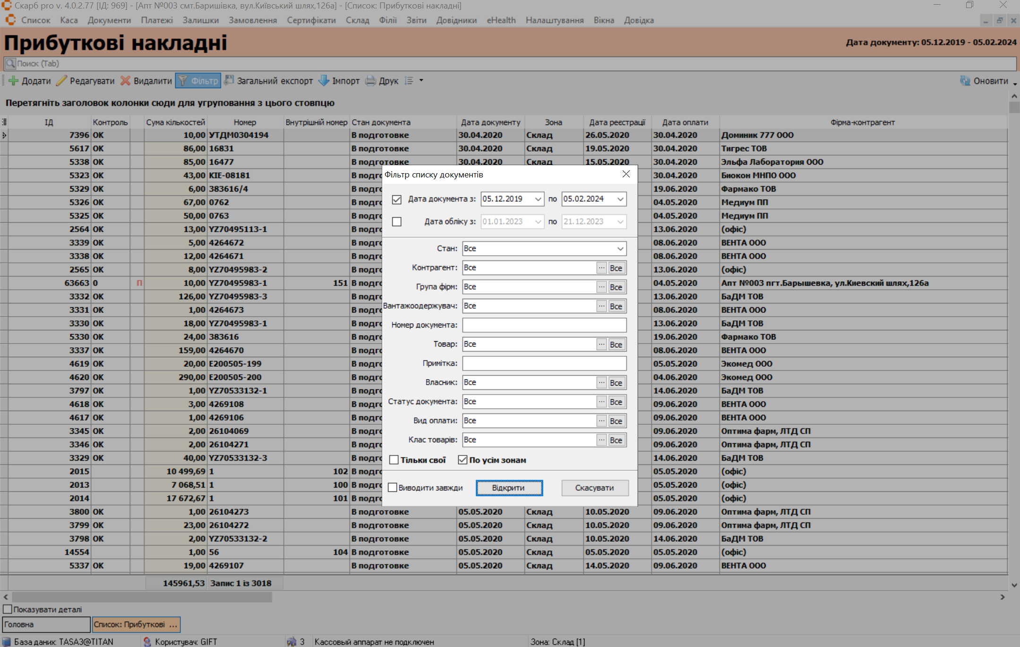The image size is (1020, 647).
Task: Open the Залишки menu
Action: pos(200,20)
